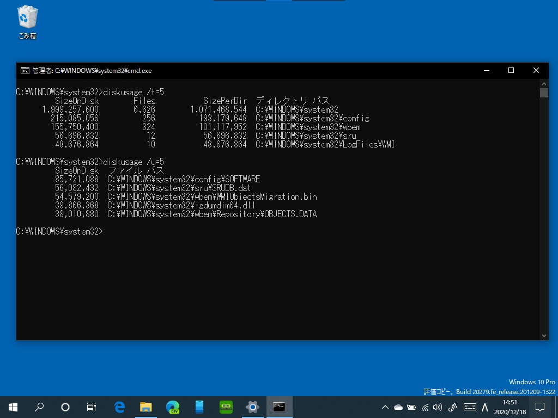Screen dimensions: 558x418
Task: Click the console scrollbar thumb
Action: [x=544, y=93]
